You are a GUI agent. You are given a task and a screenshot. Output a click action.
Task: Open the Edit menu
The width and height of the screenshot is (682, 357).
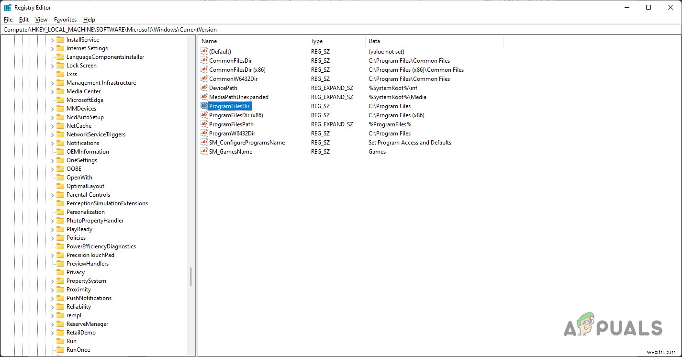click(x=24, y=20)
